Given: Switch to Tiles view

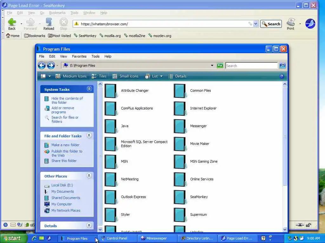Looking at the screenshot, I should (99, 76).
